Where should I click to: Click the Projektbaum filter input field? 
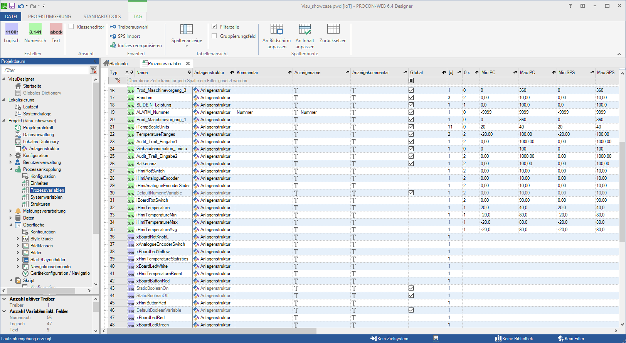(x=45, y=70)
